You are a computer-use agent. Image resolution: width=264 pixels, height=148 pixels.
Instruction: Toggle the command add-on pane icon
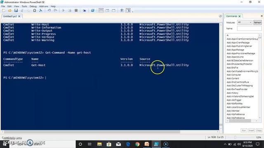click(128, 11)
